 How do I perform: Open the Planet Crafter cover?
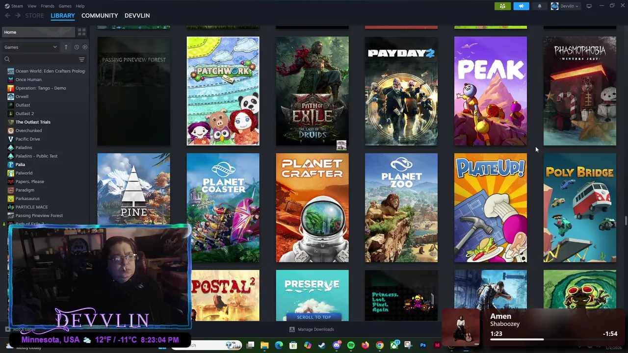(x=312, y=208)
